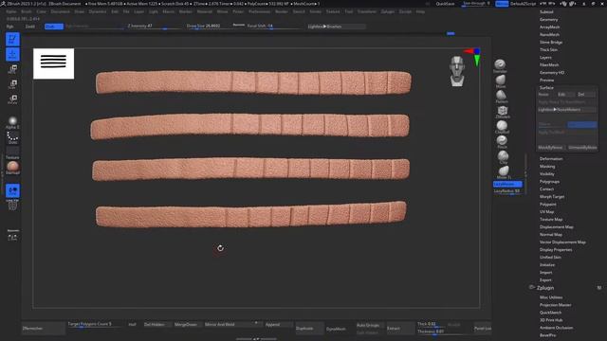Screen dimensions: 607x341
Task: Toggle the blue Zsub button
Action: (x=54, y=27)
